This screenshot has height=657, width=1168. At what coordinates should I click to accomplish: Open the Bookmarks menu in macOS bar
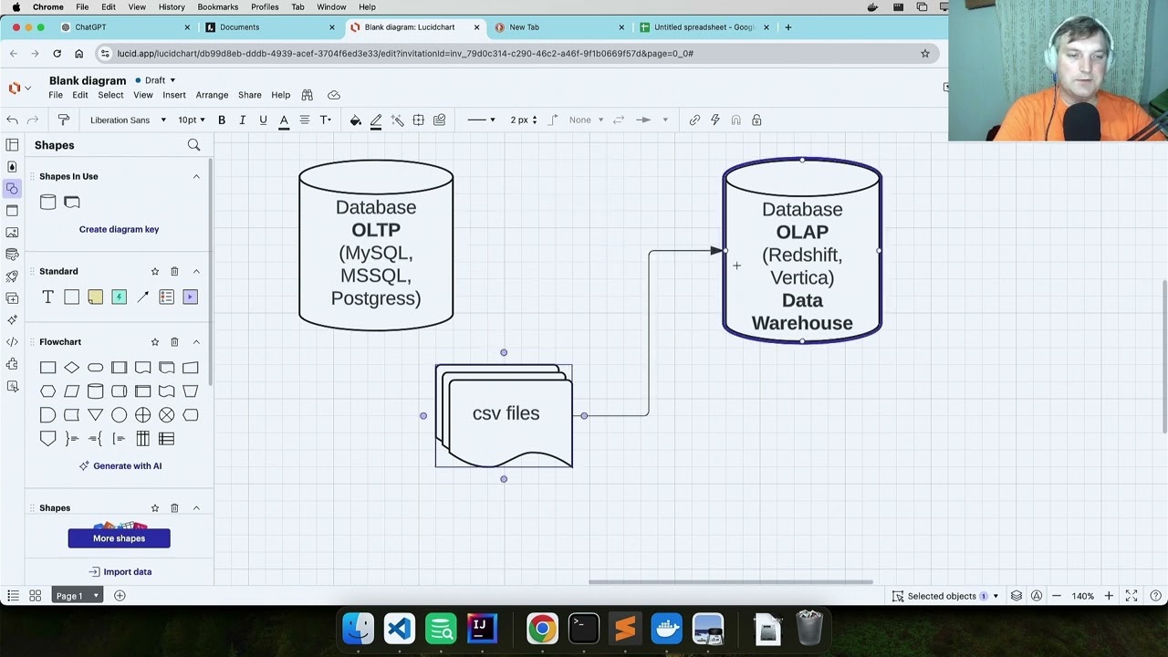(218, 7)
